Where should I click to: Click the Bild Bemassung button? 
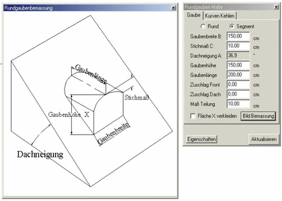258,116
